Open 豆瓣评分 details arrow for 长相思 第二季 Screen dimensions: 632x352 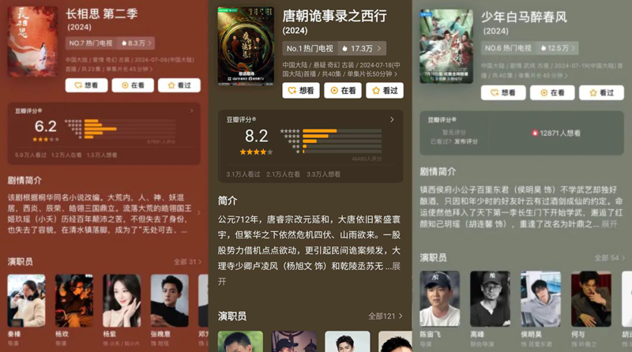pyautogui.click(x=192, y=110)
